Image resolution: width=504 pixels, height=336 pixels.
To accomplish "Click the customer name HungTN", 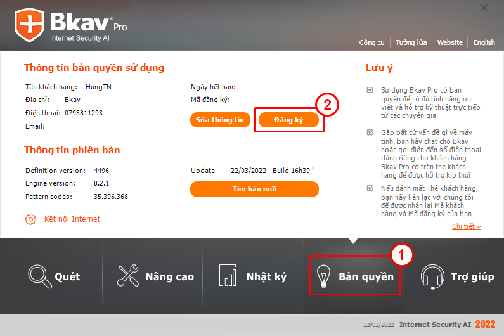I will (98, 87).
